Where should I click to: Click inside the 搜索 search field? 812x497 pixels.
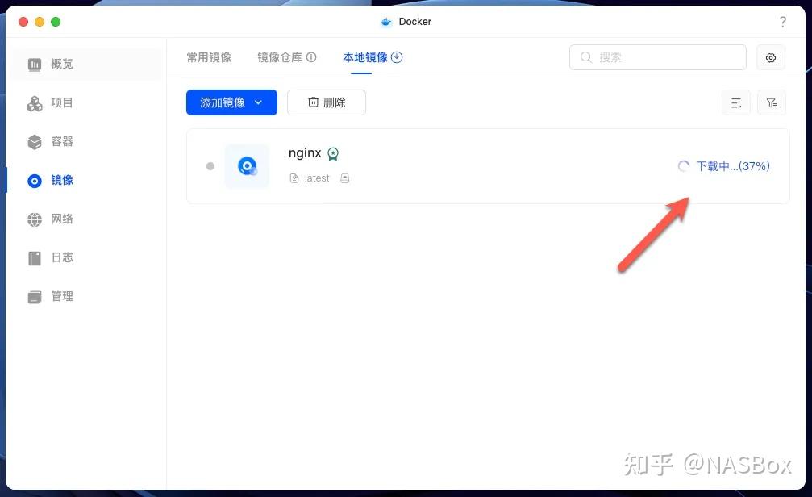(x=657, y=57)
